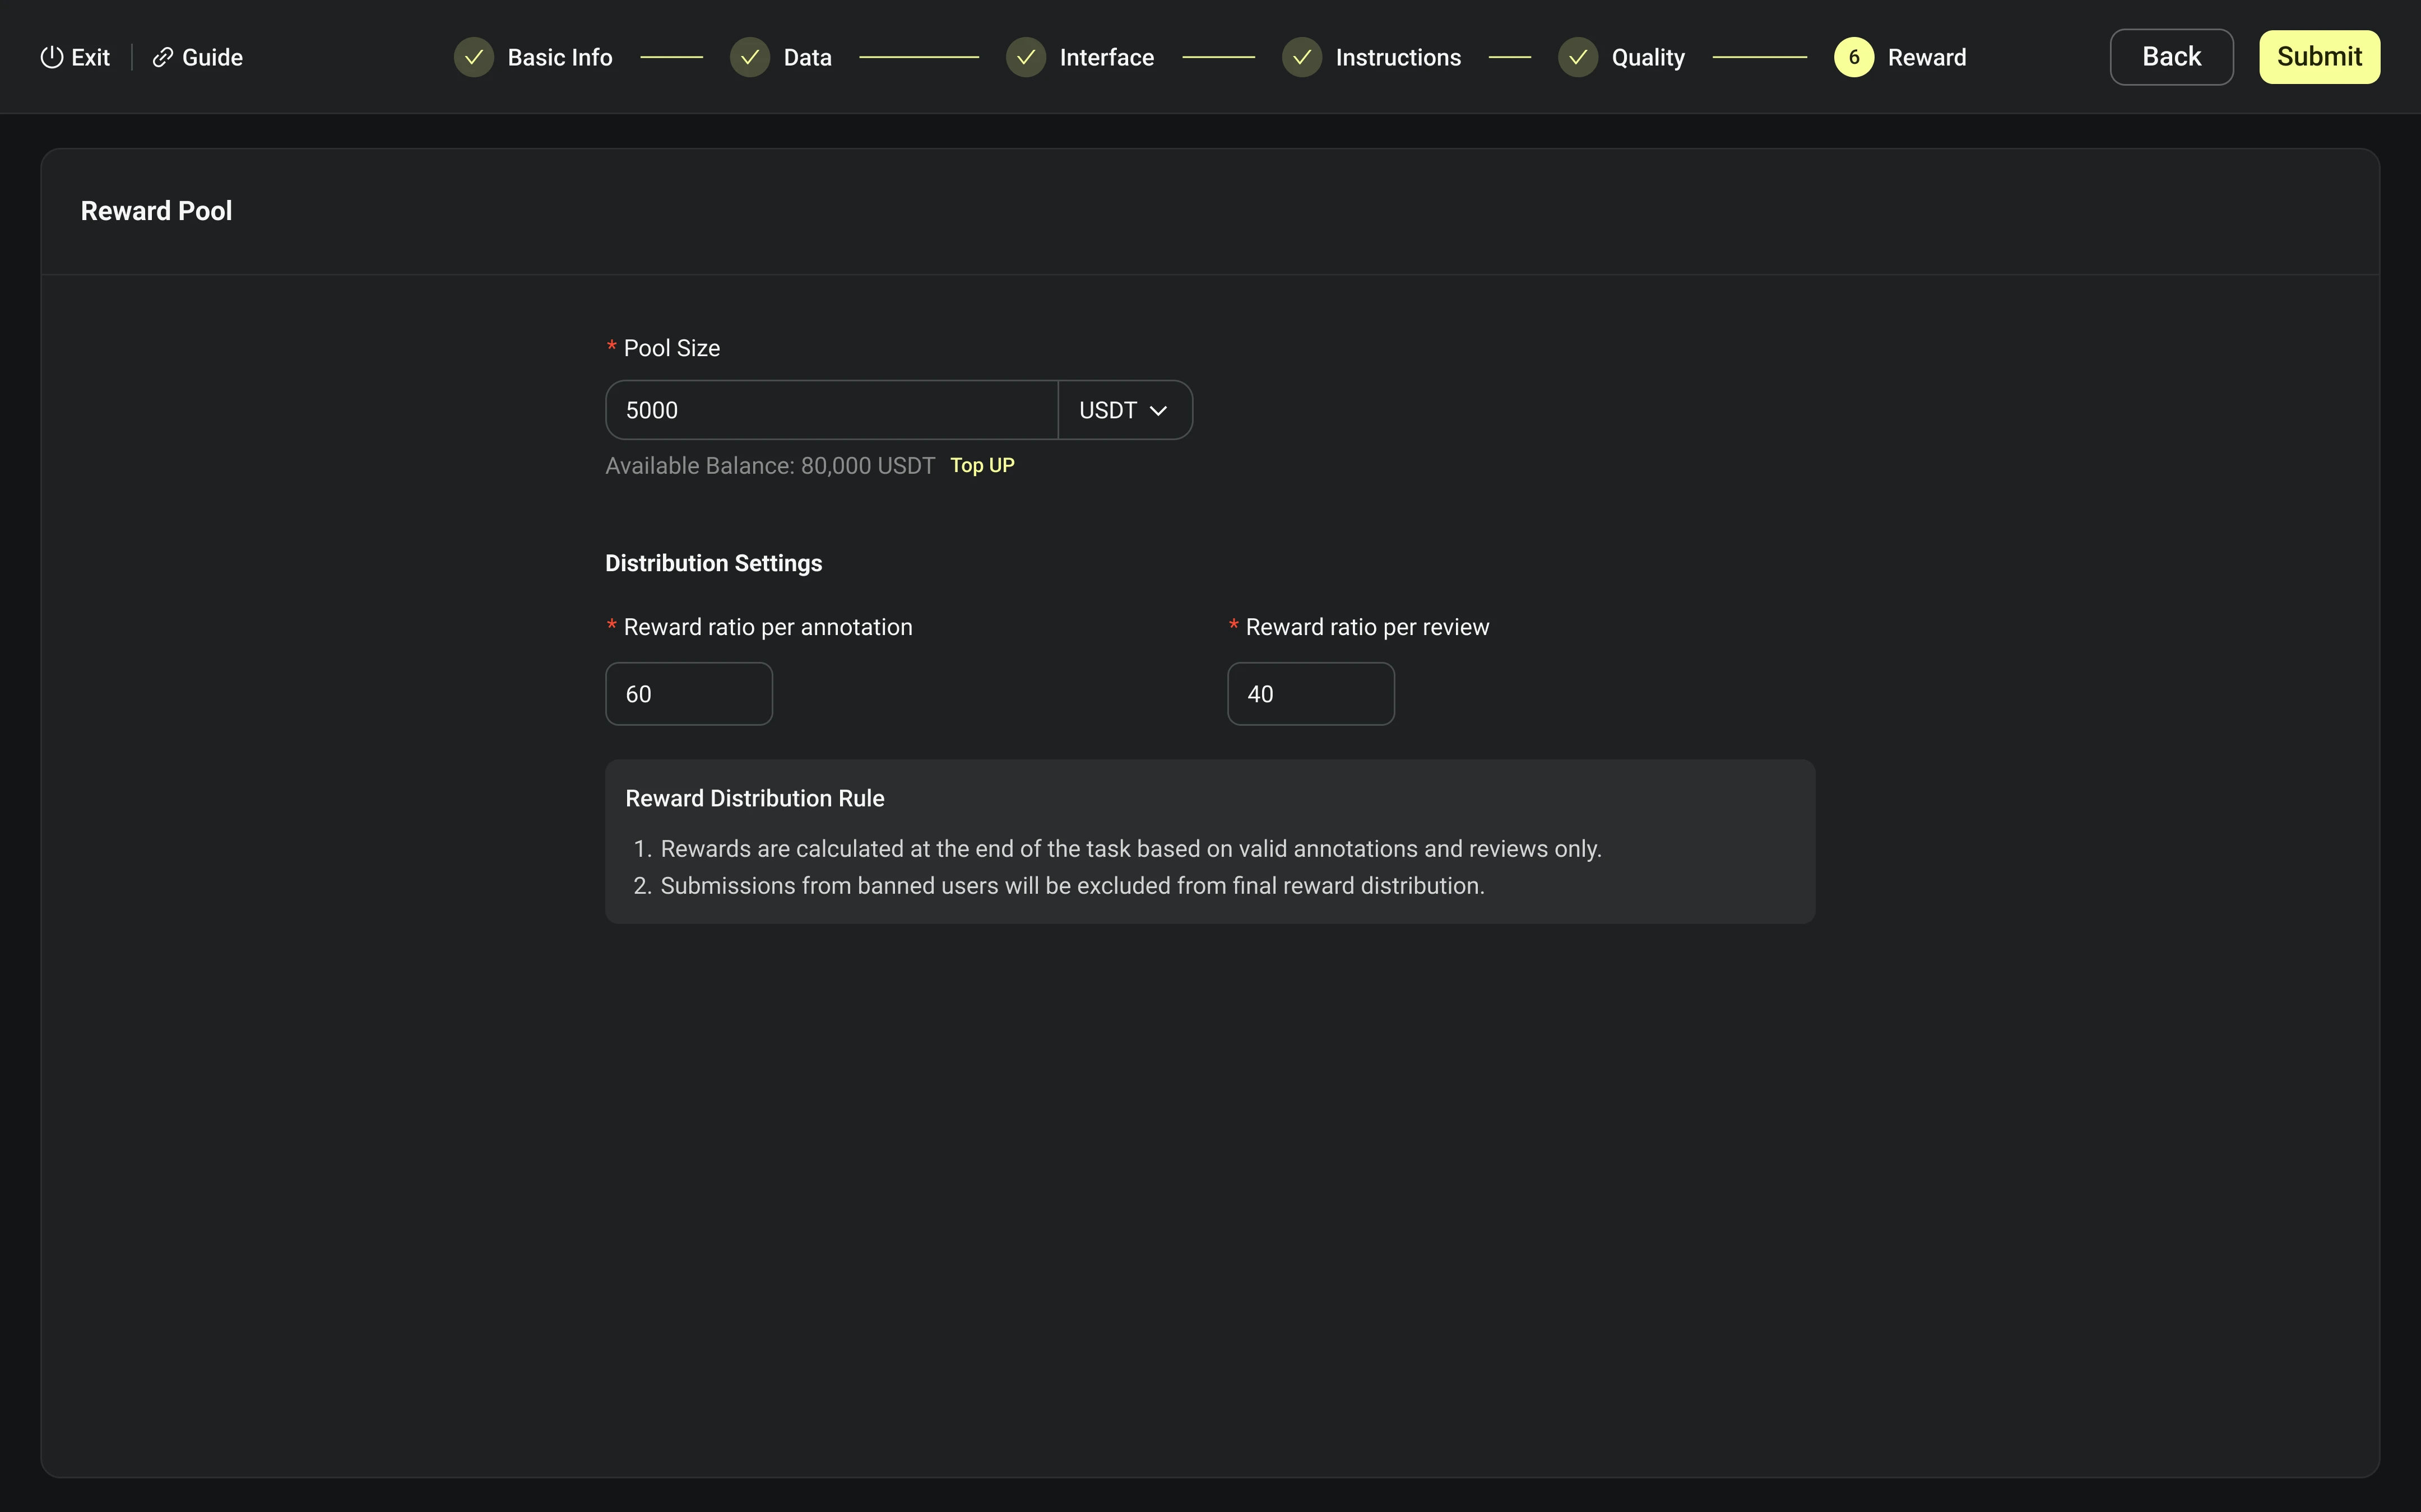Image resolution: width=2421 pixels, height=1512 pixels.
Task: Click the Basic Info checkmark step icon
Action: pyautogui.click(x=474, y=57)
